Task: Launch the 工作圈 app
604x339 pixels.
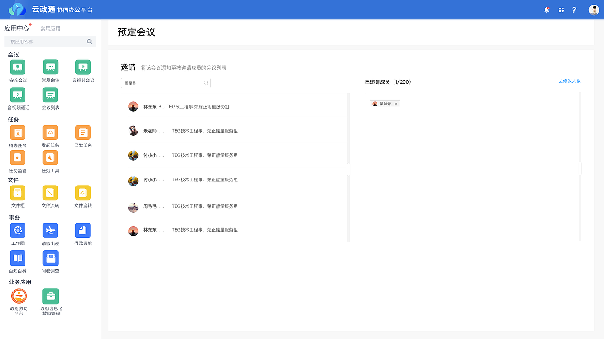Action: click(x=18, y=230)
